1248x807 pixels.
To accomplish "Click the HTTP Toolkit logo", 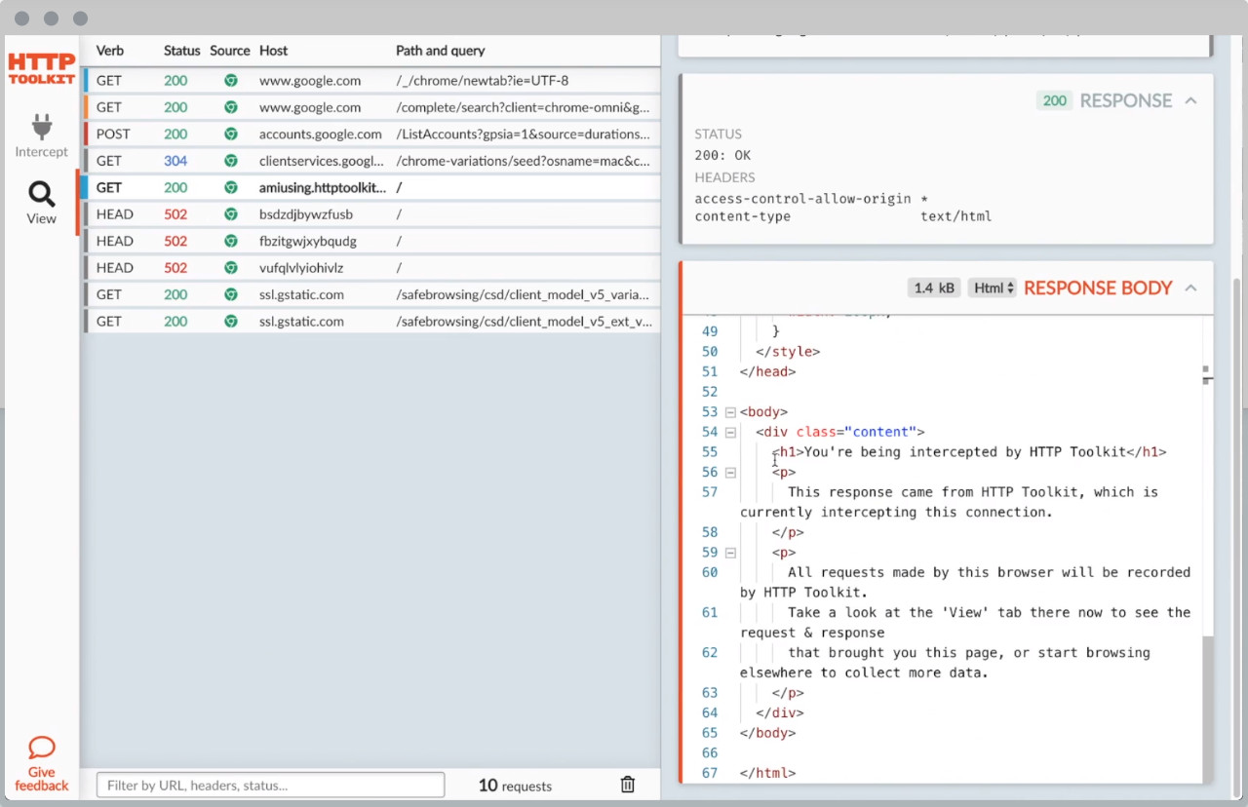I will point(41,68).
